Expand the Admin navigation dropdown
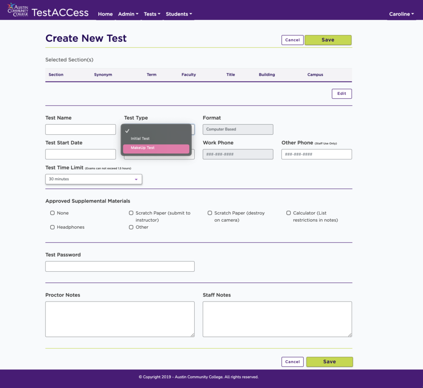 click(x=128, y=14)
